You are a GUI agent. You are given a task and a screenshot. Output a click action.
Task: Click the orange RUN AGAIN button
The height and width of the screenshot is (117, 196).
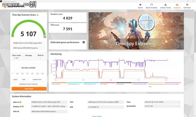click(29, 89)
